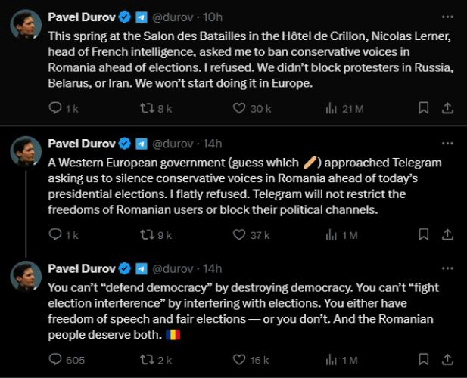Open more menu on the middle tweet
The height and width of the screenshot is (378, 467).
tap(447, 144)
